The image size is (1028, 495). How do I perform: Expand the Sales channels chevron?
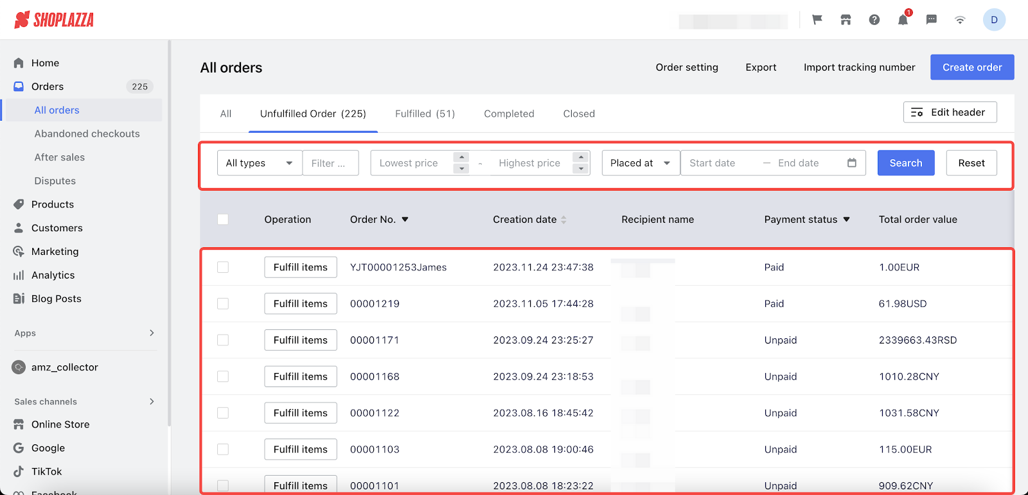152,402
